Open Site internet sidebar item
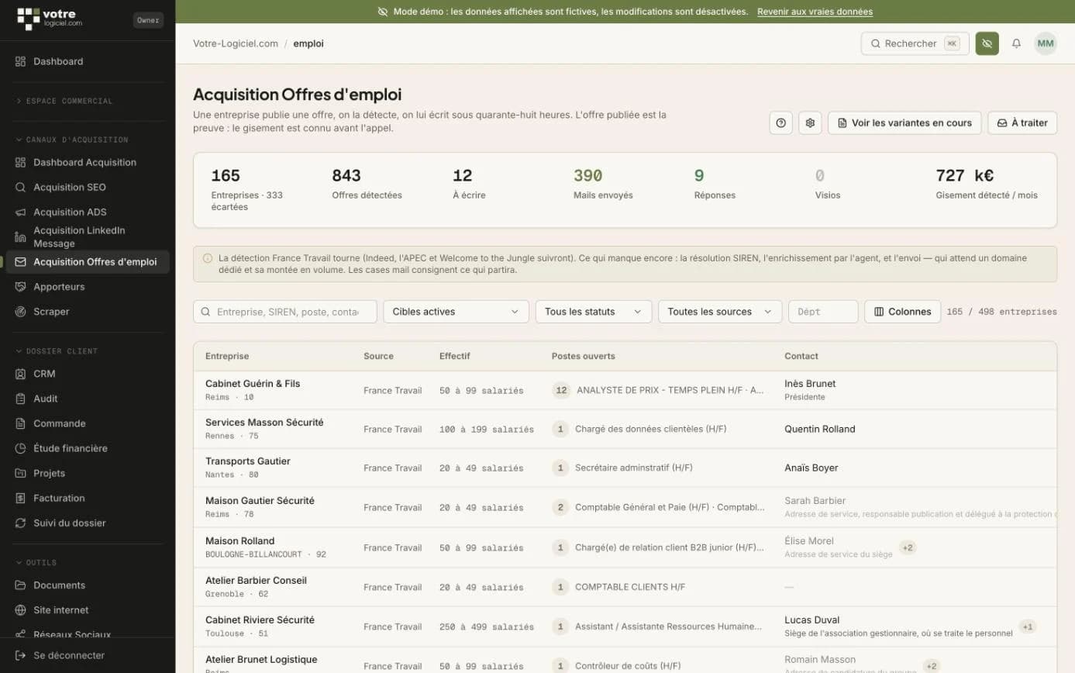Viewport: 1075px width, 673px height. point(88,610)
